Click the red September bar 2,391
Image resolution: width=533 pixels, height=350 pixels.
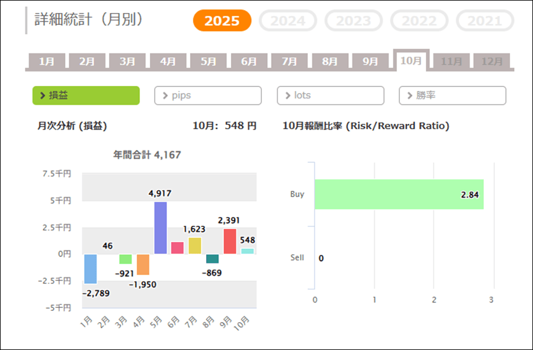(230, 241)
